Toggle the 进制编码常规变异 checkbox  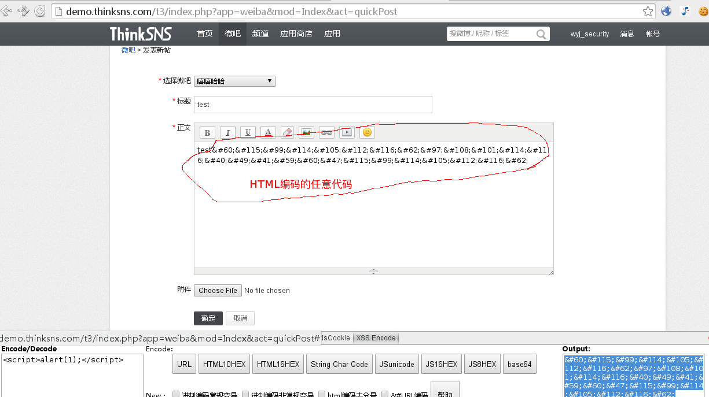[x=176, y=394]
